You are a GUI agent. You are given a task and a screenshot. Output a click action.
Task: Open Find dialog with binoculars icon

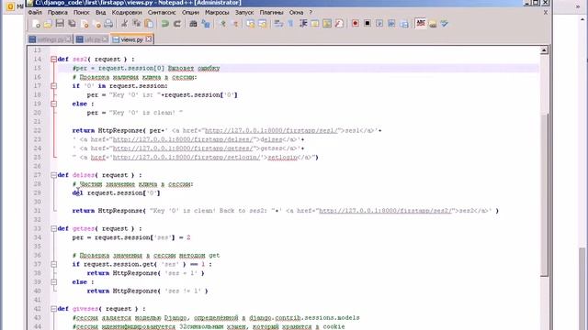[193, 24]
